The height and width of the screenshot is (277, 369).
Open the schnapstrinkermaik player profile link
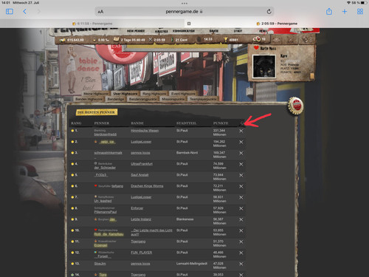coord(108,153)
